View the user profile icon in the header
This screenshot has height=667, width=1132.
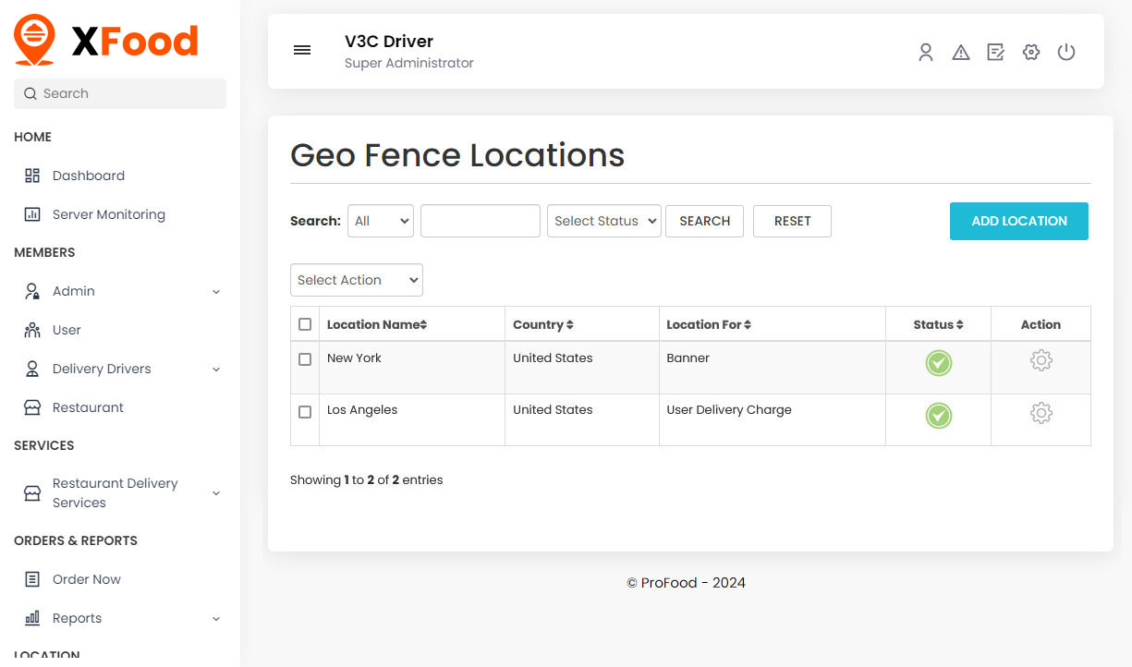pos(926,52)
